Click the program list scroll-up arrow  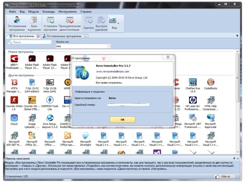click(238, 52)
